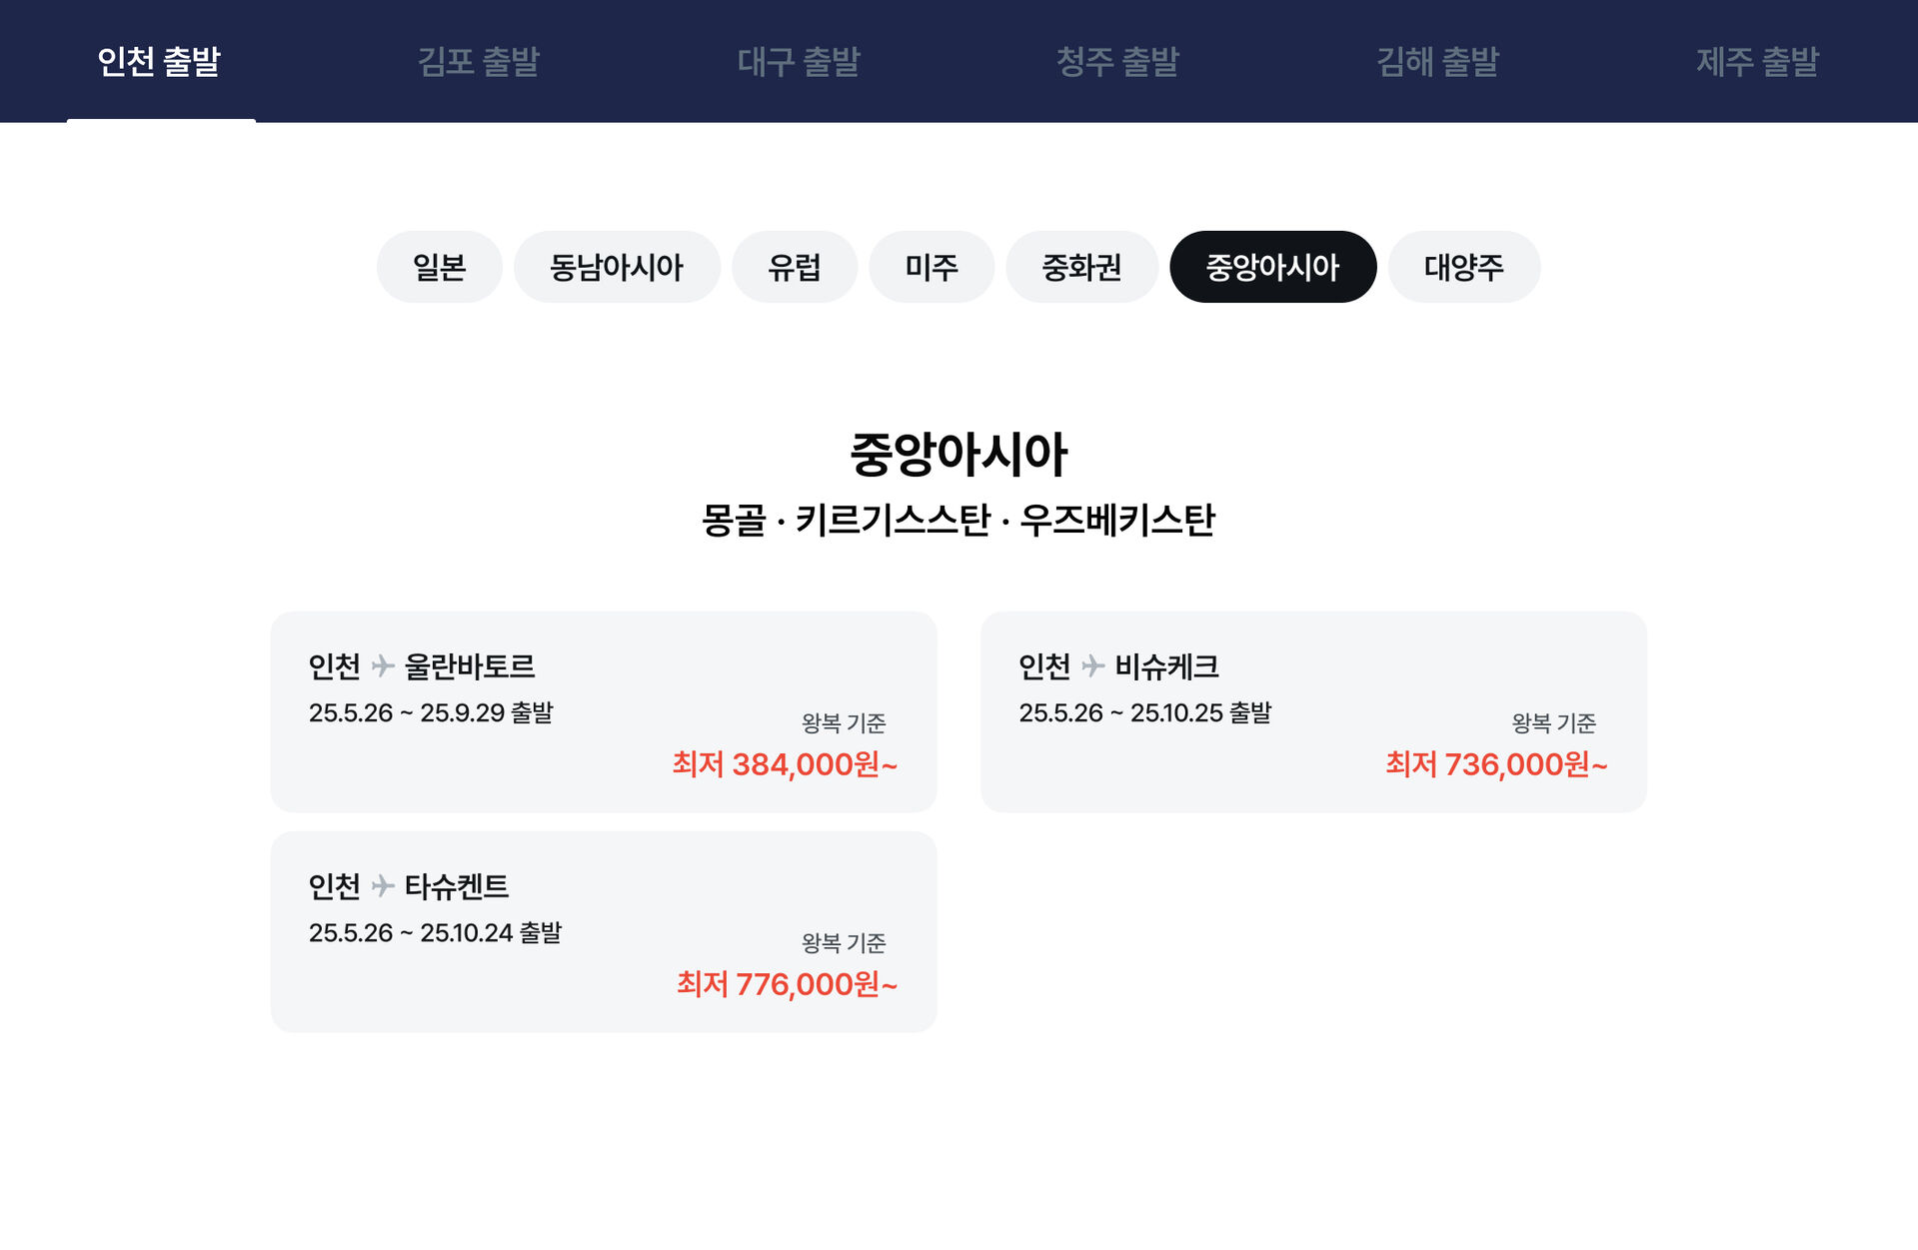
Task: Go to the 청주 출발 tab
Action: 1117,62
